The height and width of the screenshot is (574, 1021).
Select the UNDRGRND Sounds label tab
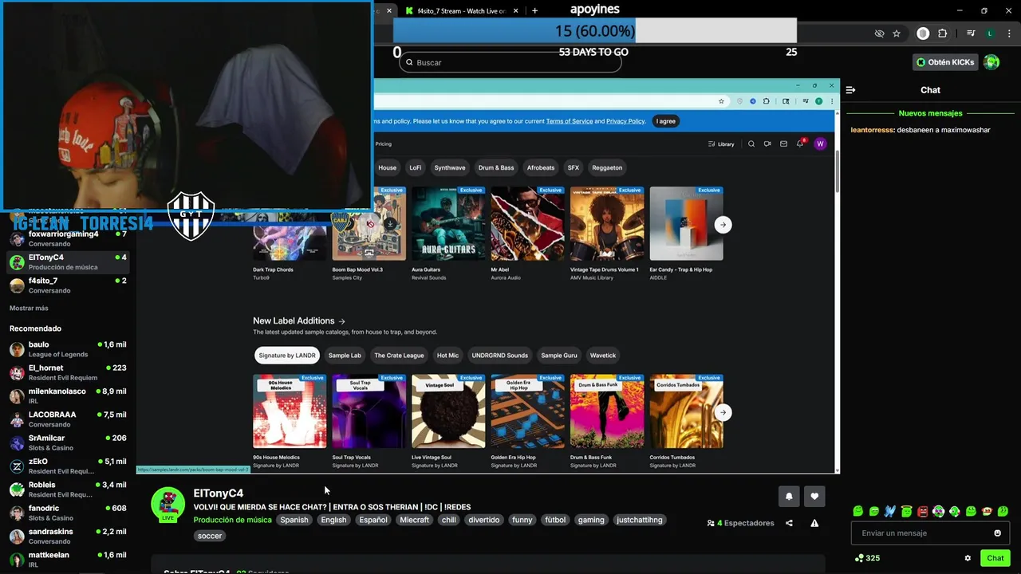(500, 356)
